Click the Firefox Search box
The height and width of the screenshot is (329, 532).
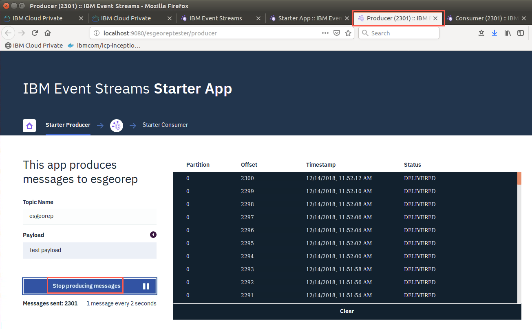coord(399,33)
